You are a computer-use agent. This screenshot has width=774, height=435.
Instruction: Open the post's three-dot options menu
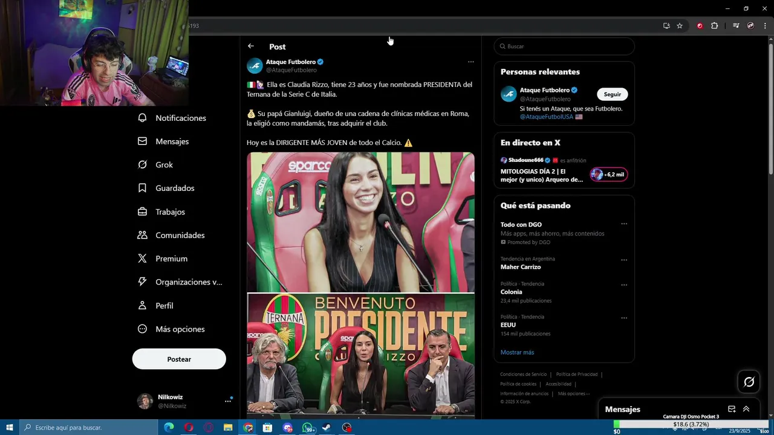point(471,62)
